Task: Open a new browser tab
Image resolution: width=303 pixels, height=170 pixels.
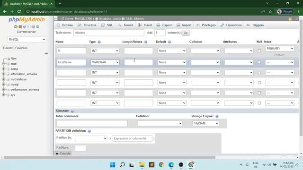Action: pos(60,4)
